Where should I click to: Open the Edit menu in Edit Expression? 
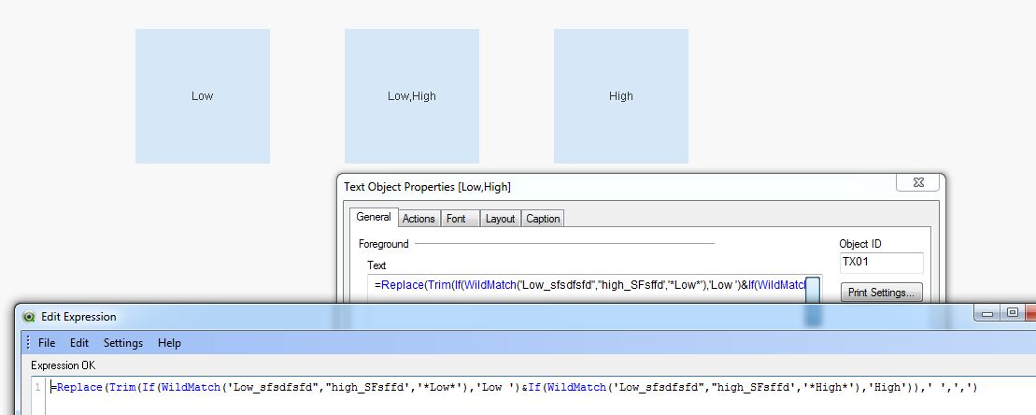[x=79, y=343]
